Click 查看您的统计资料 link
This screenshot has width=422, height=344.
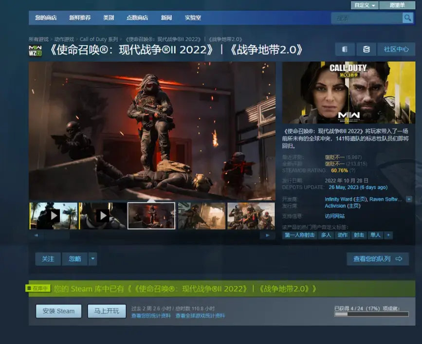[151, 315]
